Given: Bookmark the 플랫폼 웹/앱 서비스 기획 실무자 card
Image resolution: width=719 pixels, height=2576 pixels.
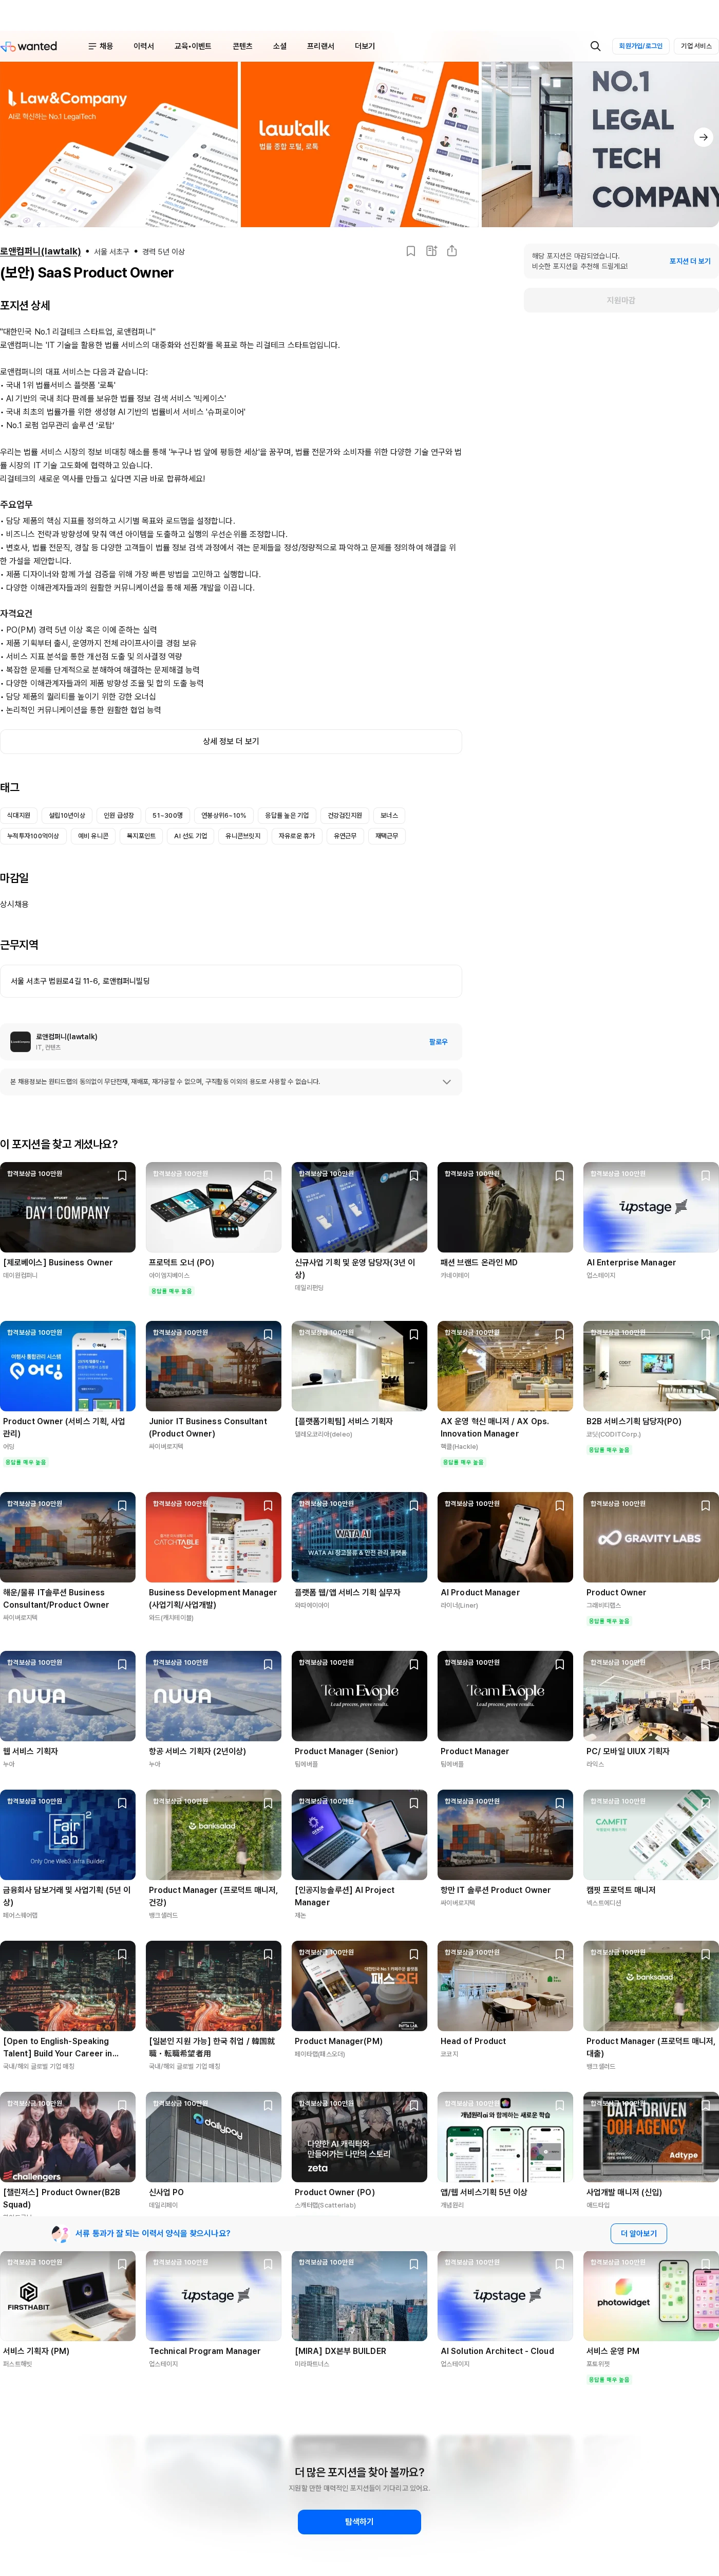Looking at the screenshot, I should coord(413,1506).
